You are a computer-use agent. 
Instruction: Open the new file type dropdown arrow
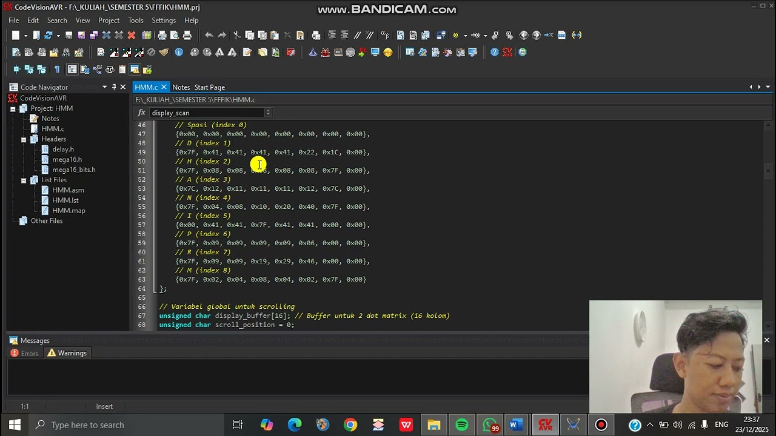pos(25,35)
